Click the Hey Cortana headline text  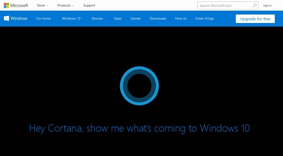pyautogui.click(x=139, y=128)
